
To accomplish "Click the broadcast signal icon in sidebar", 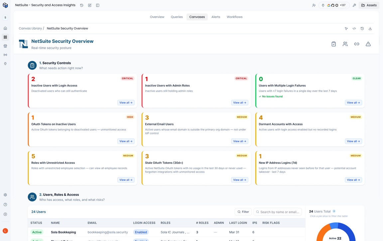I will coord(5,55).
